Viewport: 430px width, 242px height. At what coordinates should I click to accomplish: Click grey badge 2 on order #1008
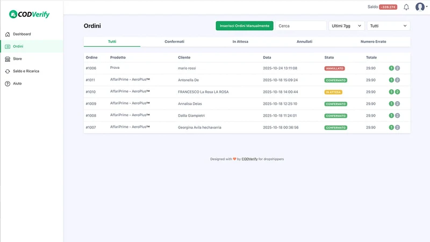pos(397,116)
